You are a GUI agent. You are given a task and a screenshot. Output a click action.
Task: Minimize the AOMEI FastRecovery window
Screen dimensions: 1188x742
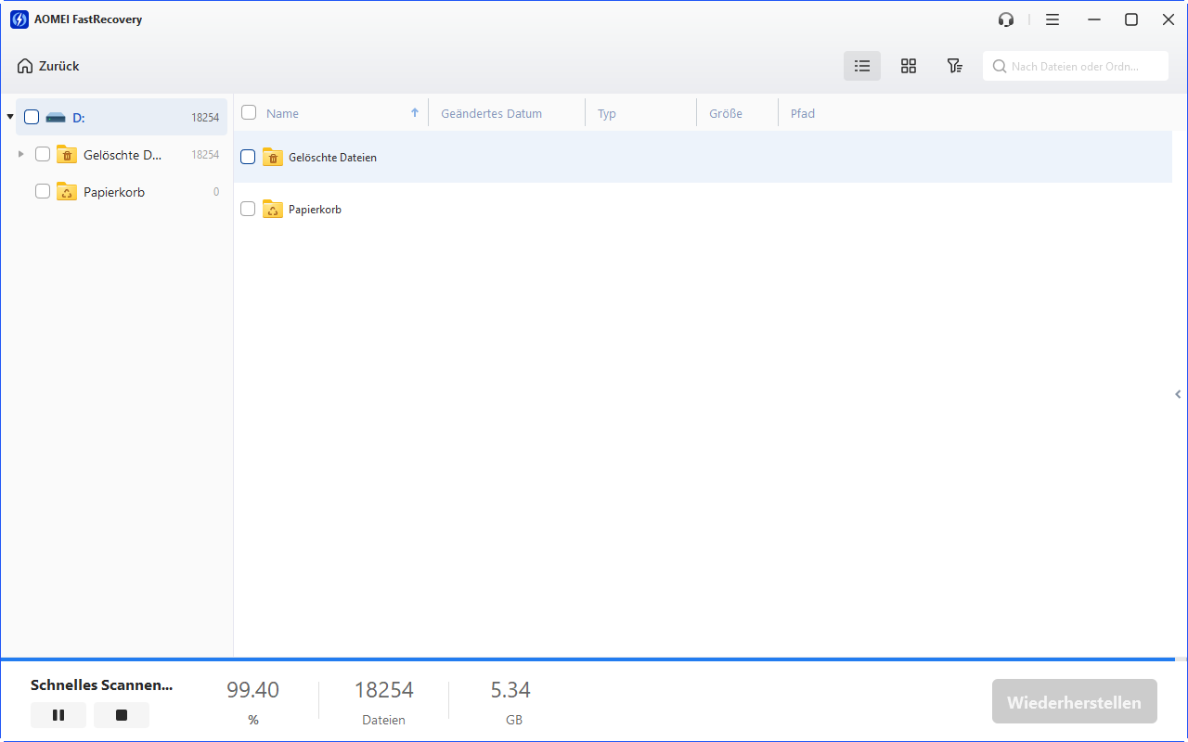[1095, 19]
